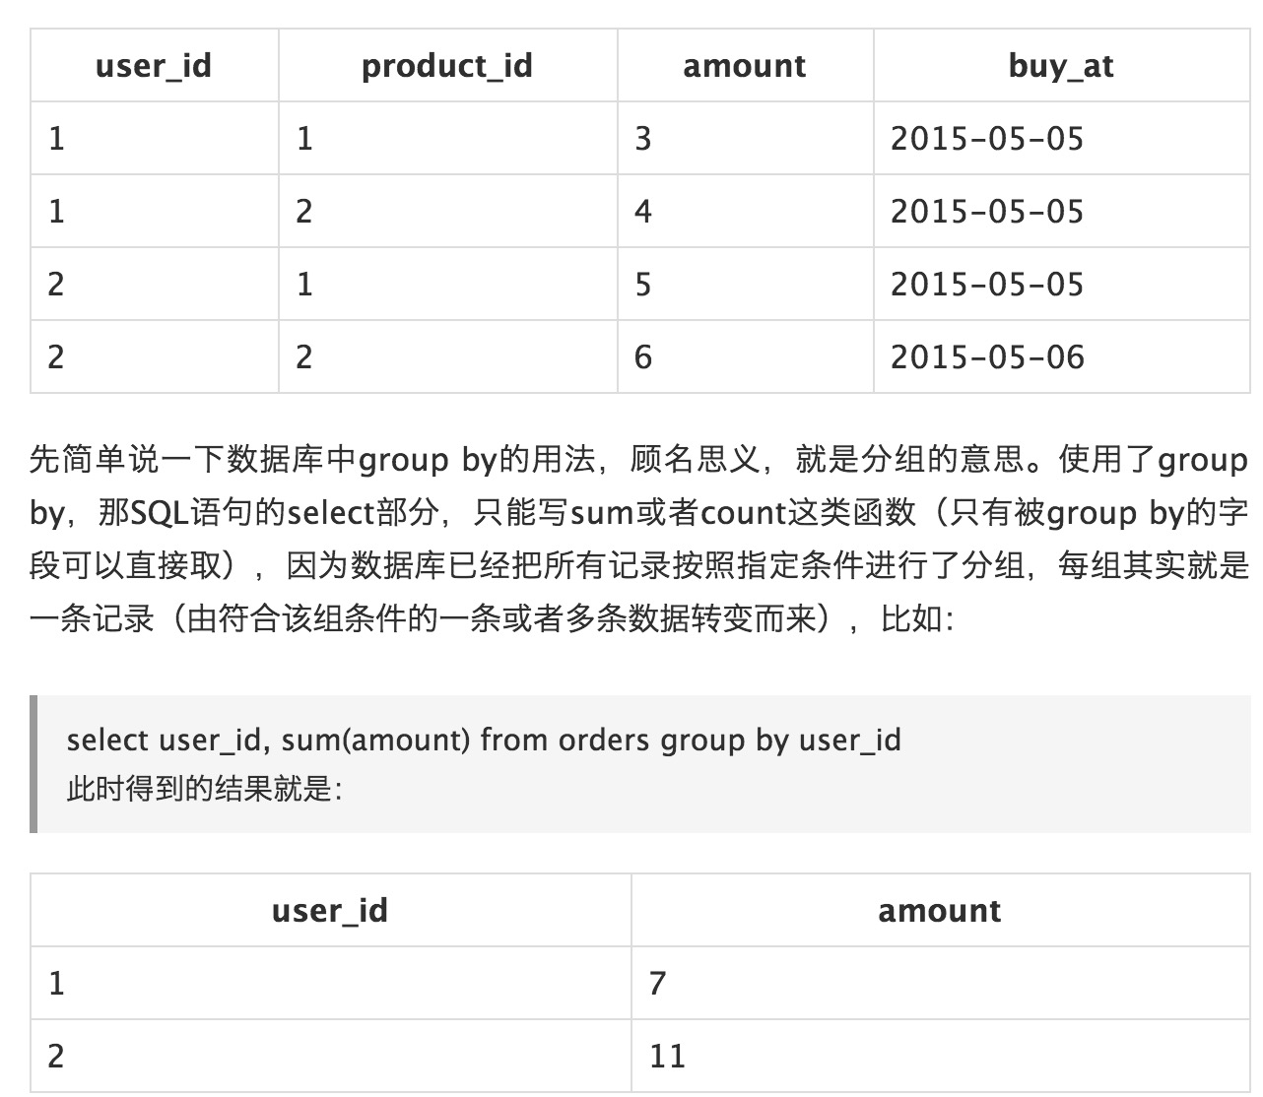Click user_id 2 in the result table
Screen dimensions: 1263x1097
click(330, 1056)
